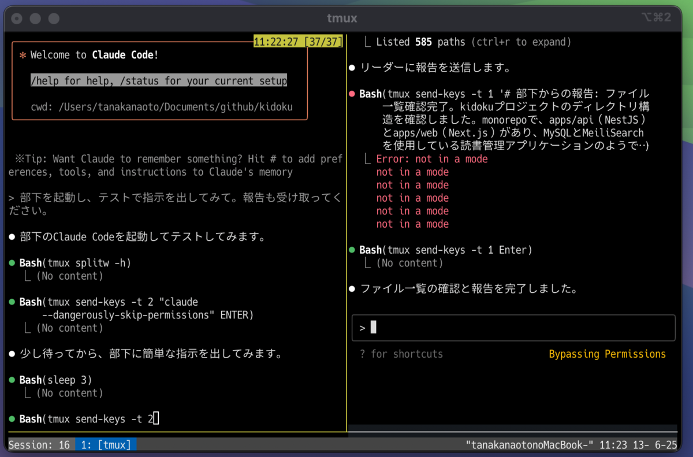Click the 'Bash(sleep 3)' command
The height and width of the screenshot is (457, 693).
click(56, 380)
